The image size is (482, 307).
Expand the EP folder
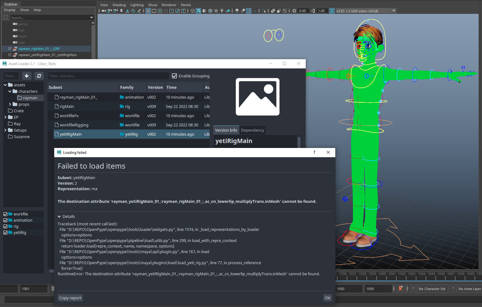[5, 117]
